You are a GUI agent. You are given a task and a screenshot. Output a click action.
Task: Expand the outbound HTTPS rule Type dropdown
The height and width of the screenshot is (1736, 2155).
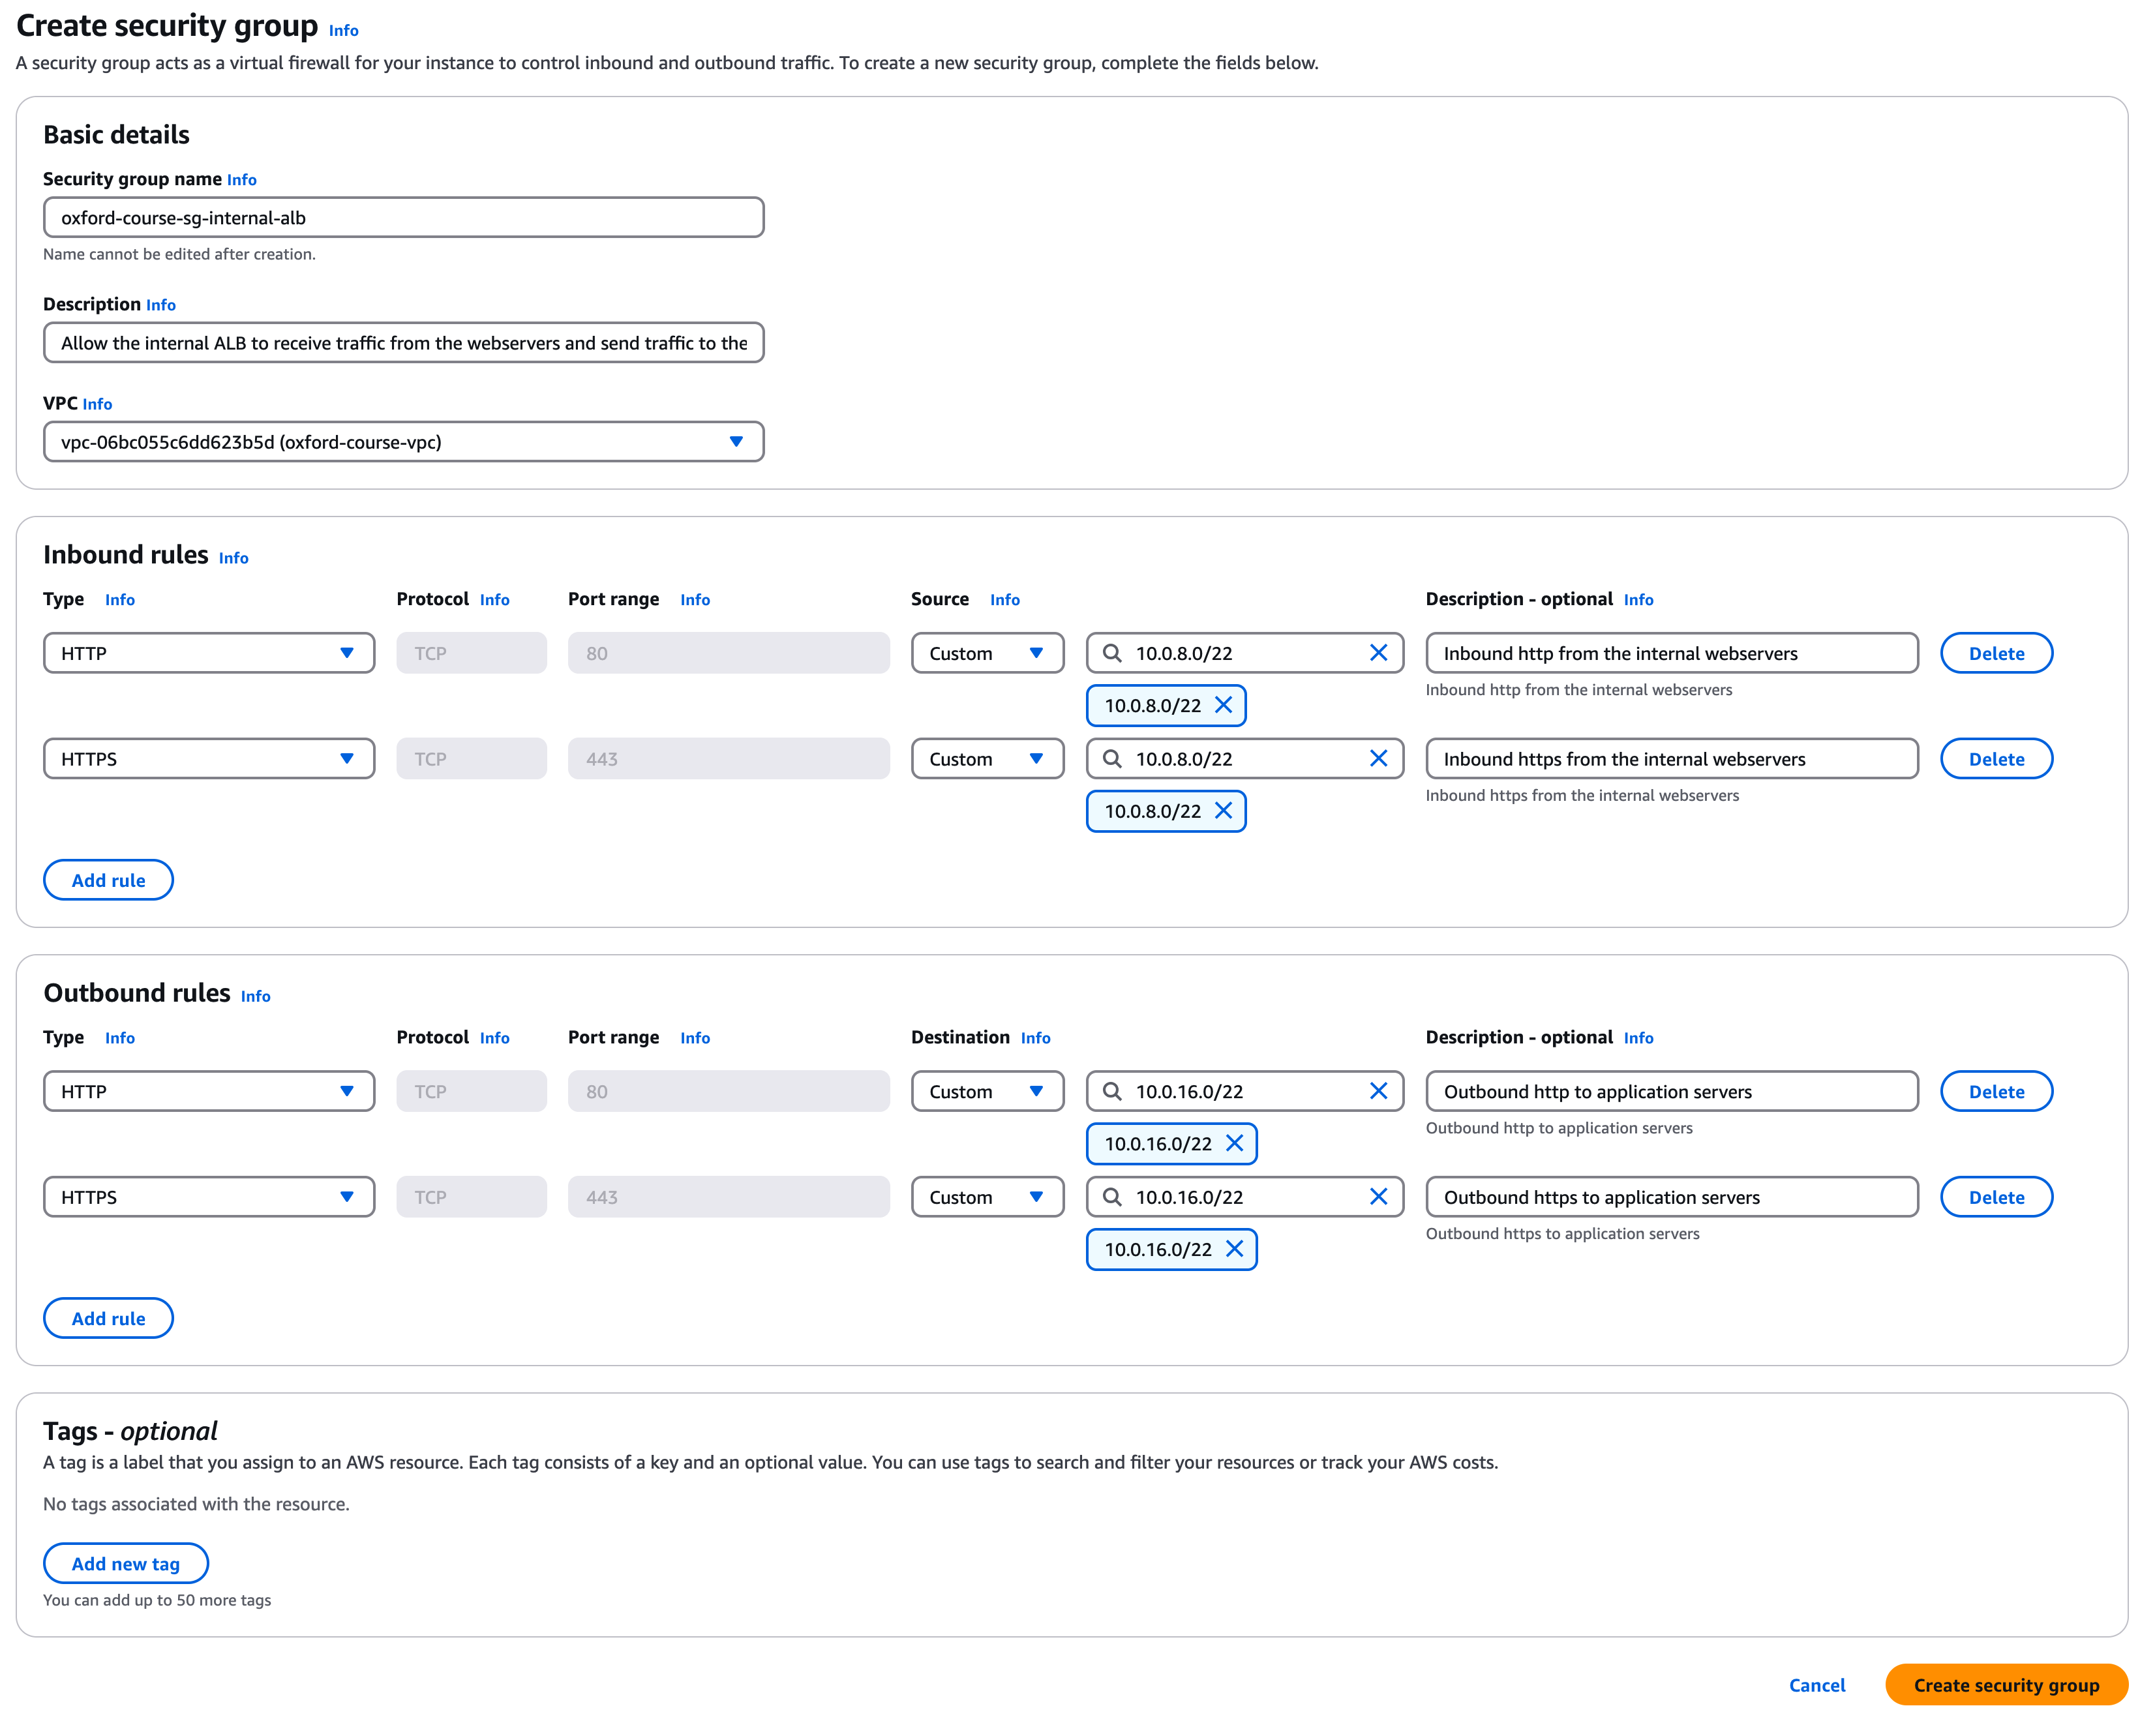click(x=209, y=1197)
